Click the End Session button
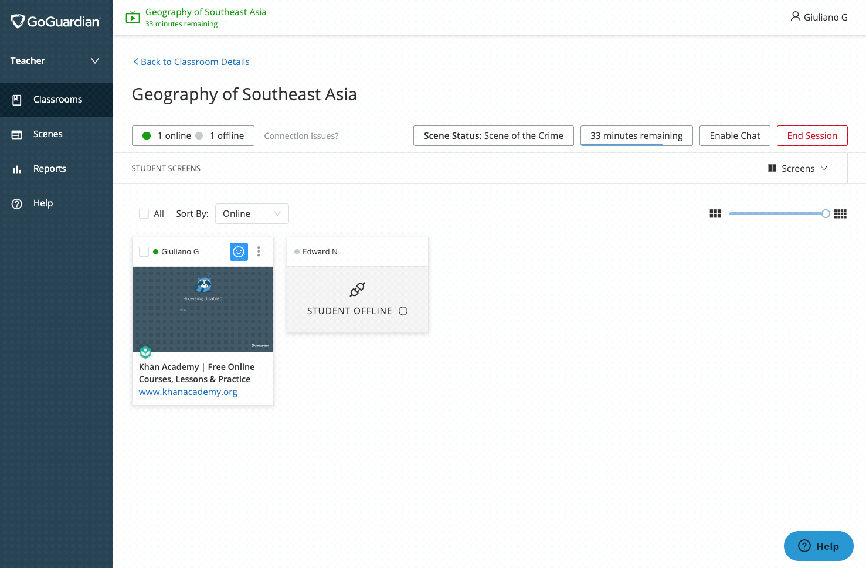This screenshot has height=568, width=866. [x=811, y=136]
